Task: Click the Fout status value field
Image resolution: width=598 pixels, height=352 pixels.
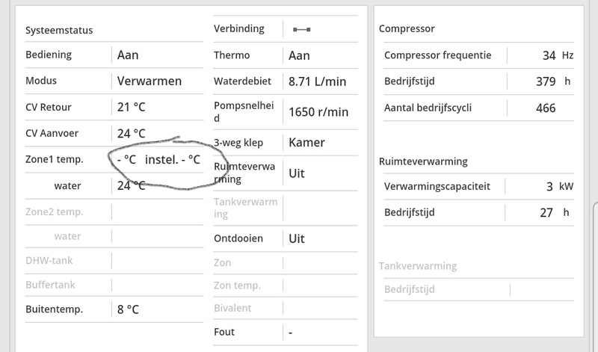Action: tap(290, 332)
